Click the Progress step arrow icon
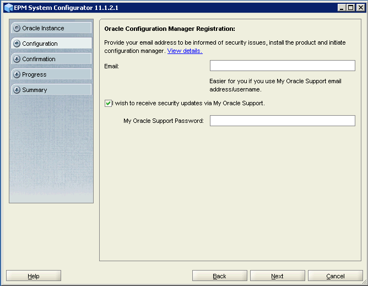368x286 pixels. click(x=17, y=75)
